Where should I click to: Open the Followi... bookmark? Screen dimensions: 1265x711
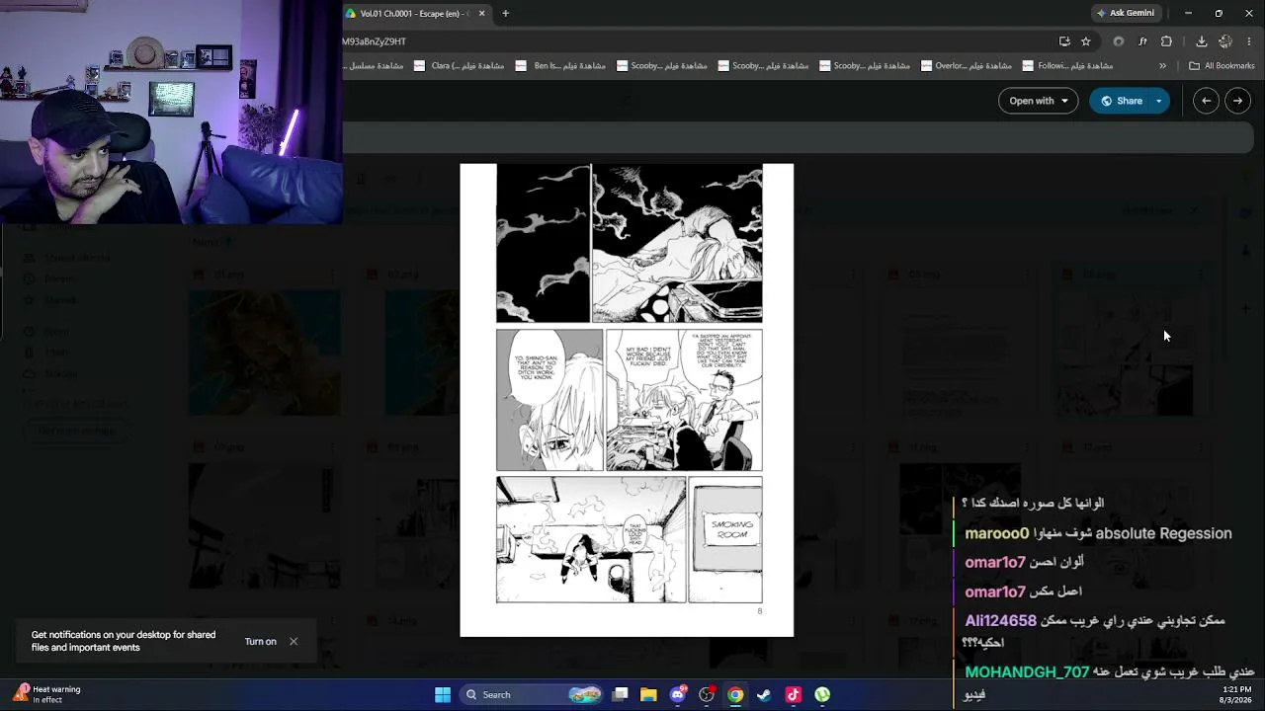pyautogui.click(x=1068, y=66)
